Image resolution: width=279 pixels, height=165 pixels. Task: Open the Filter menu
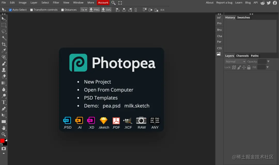coord(56,3)
